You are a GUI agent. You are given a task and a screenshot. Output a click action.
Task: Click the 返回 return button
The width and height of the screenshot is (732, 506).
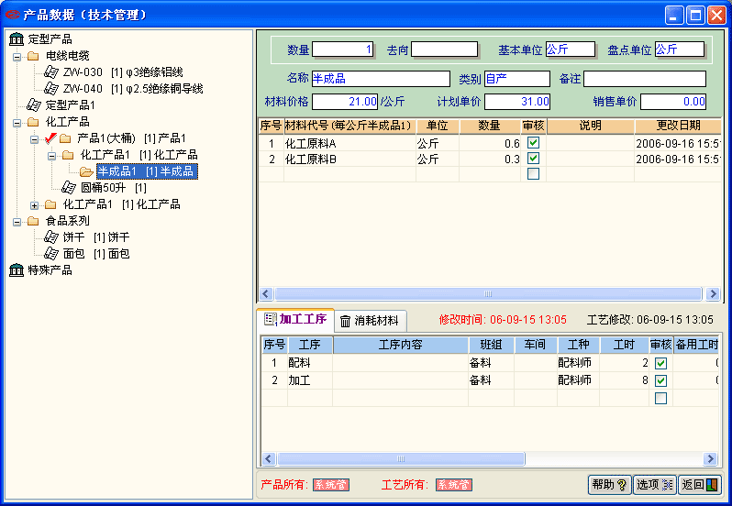699,485
